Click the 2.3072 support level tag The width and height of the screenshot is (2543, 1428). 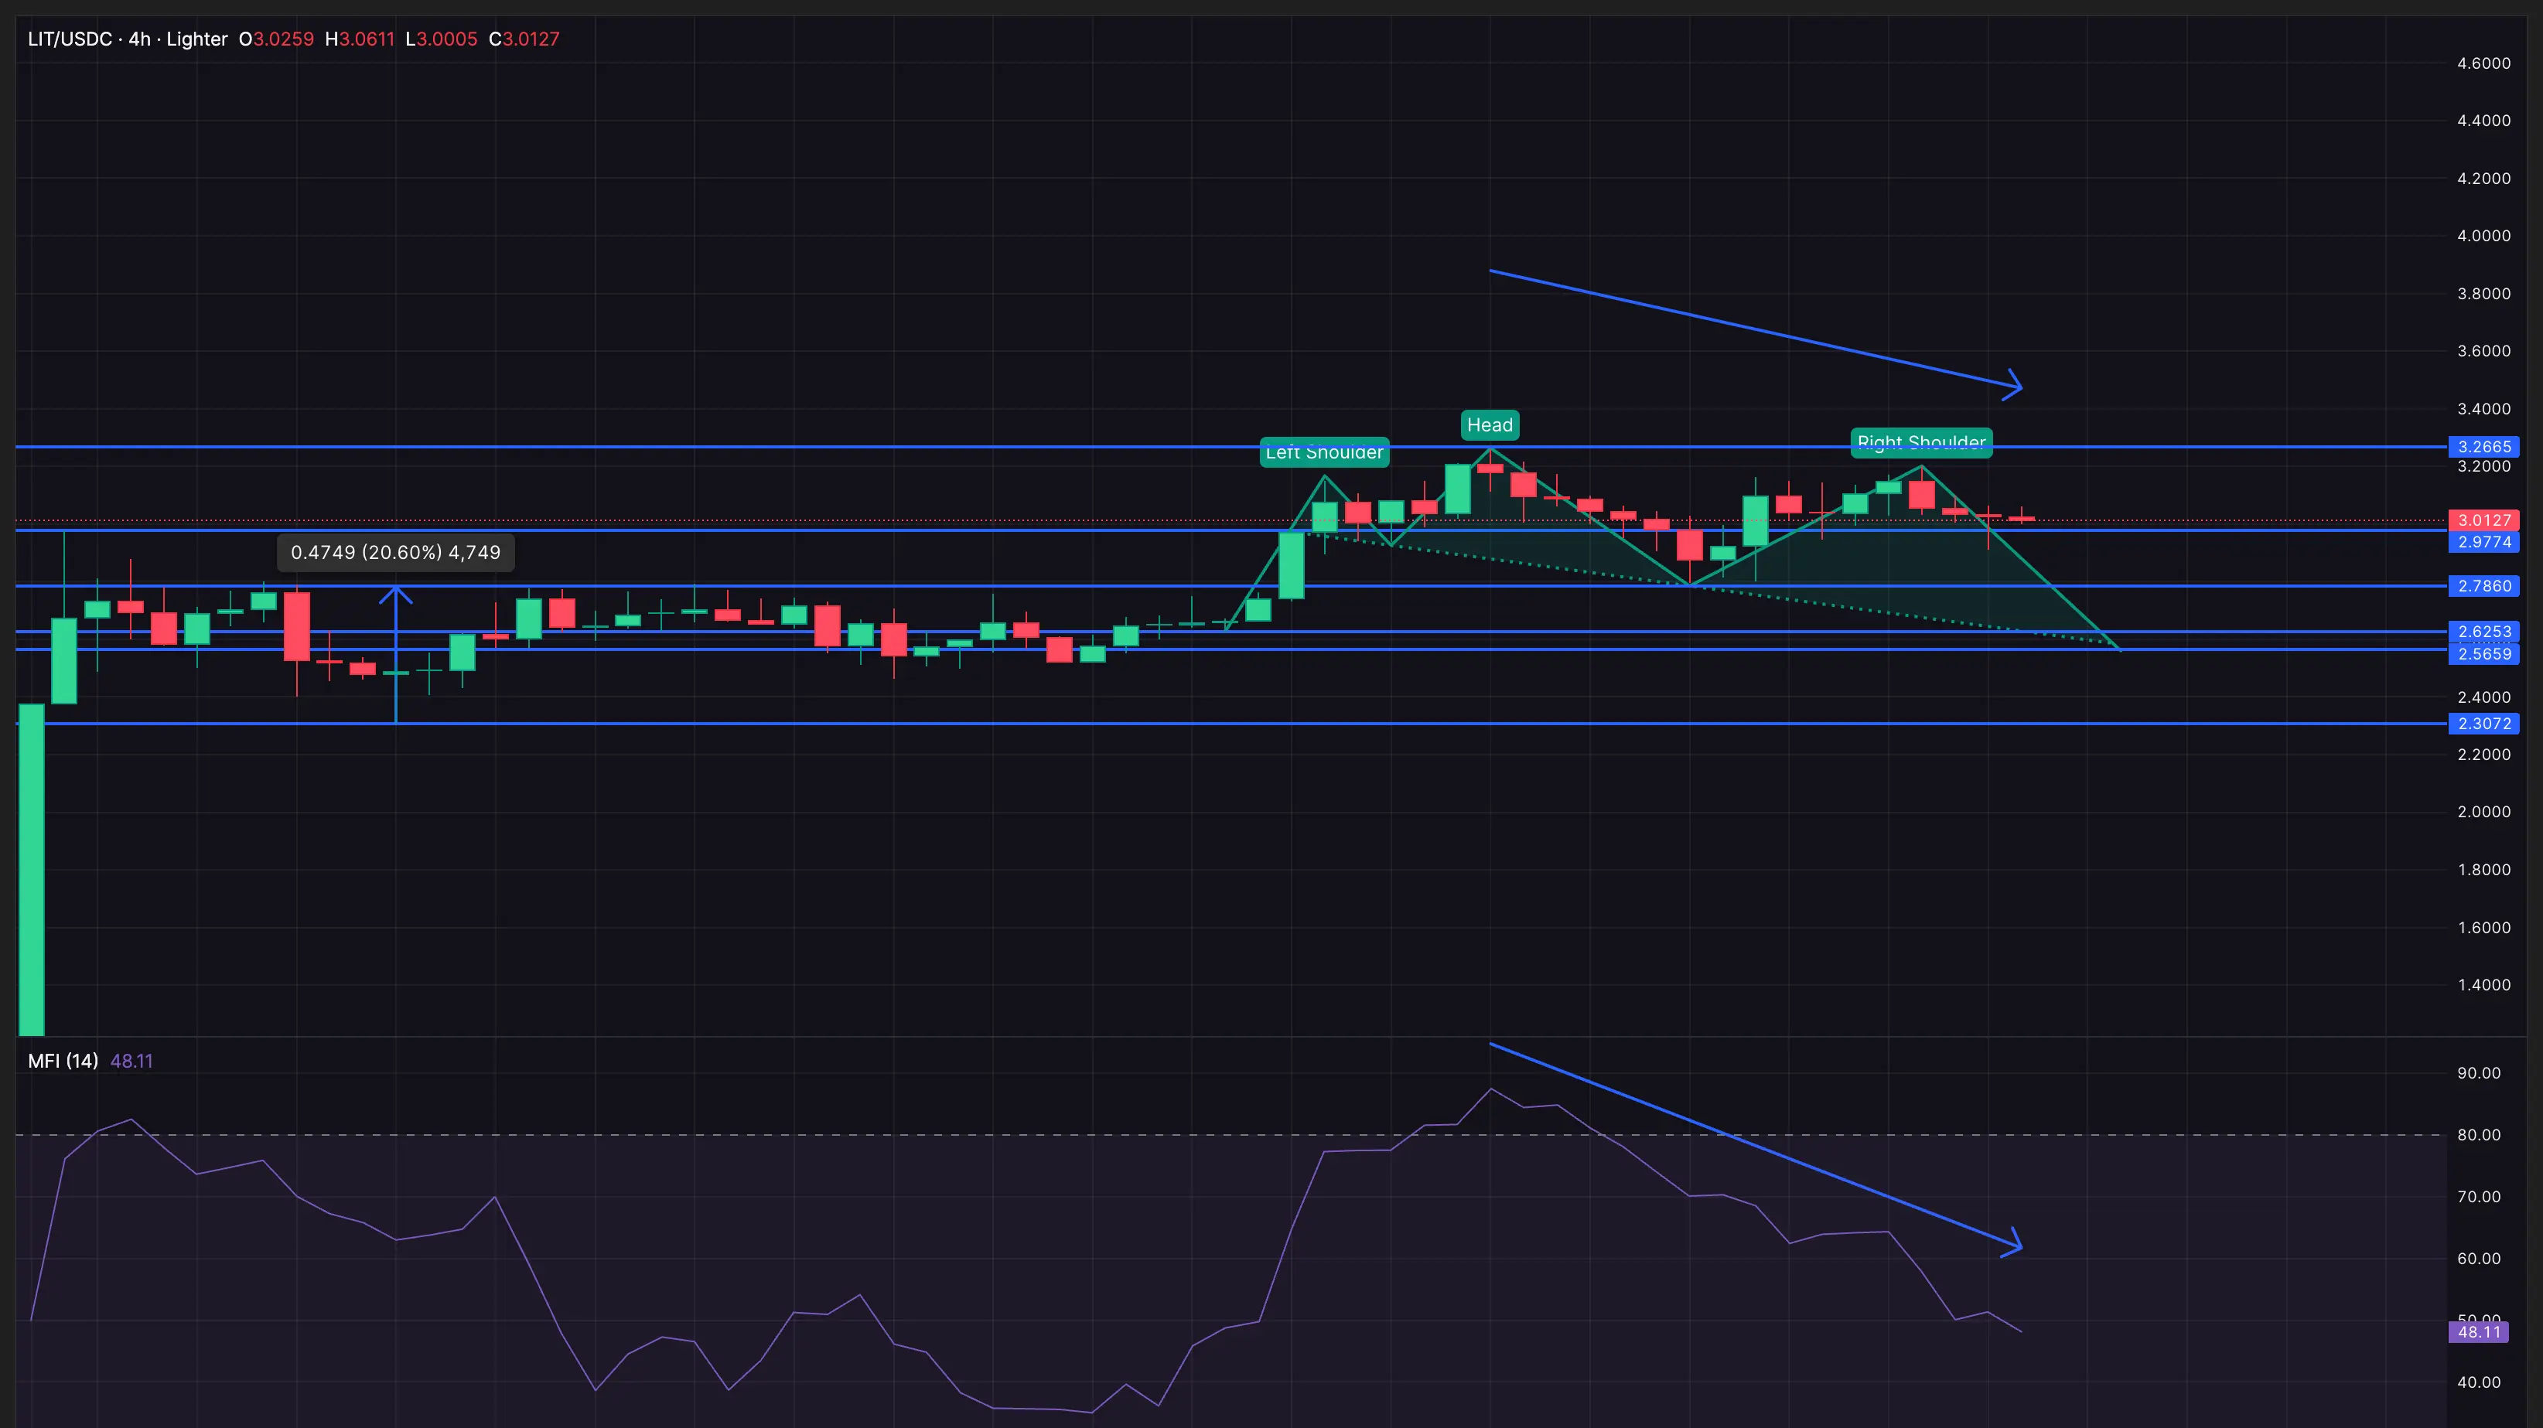pyautogui.click(x=2483, y=724)
